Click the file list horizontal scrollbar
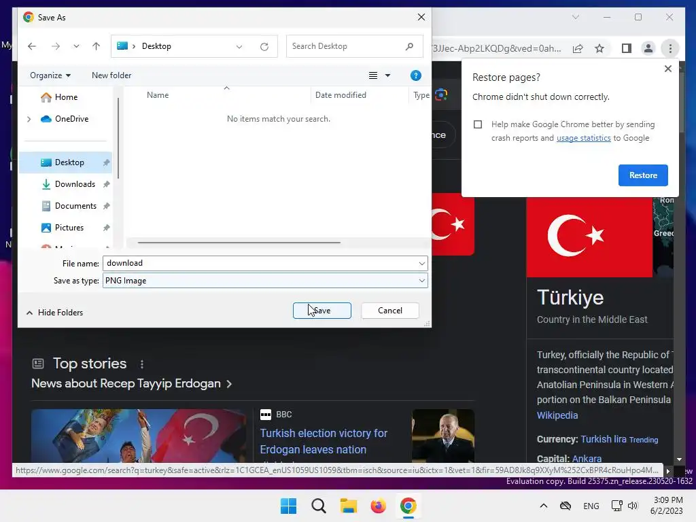The image size is (696, 522). point(239,243)
